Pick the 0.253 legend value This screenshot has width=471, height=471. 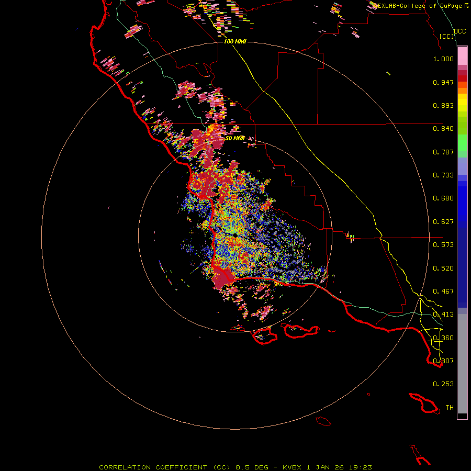click(x=443, y=384)
